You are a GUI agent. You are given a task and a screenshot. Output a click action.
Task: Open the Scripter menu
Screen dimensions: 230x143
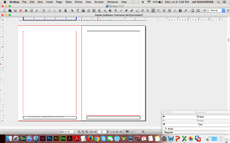tap(99, 2)
